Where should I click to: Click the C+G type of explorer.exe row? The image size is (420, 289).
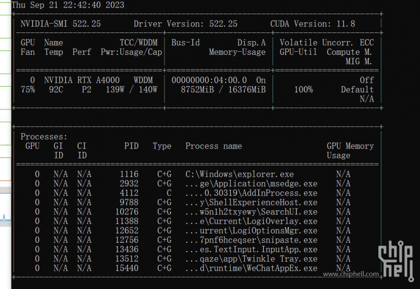[164, 174]
